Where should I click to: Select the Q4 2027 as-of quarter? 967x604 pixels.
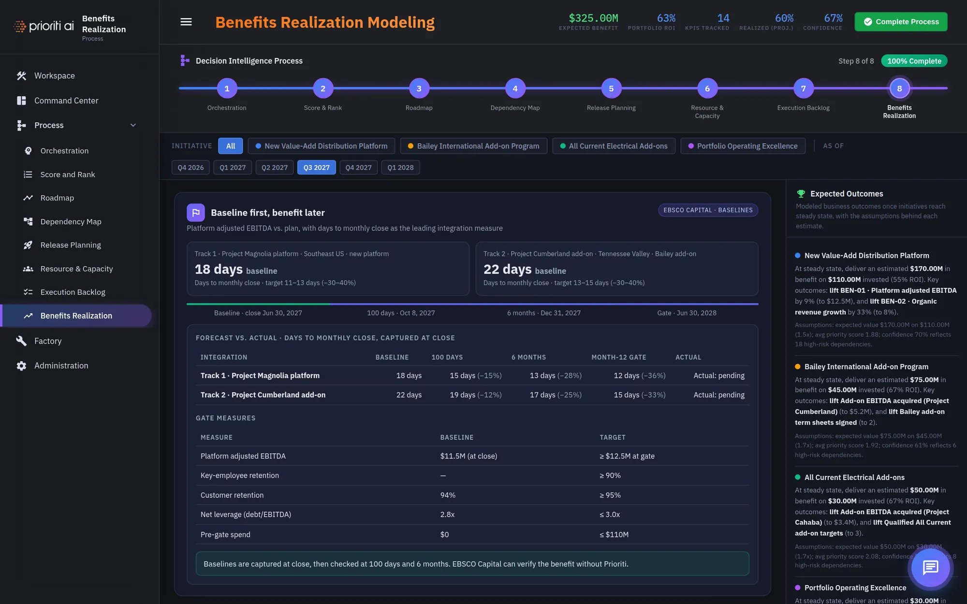pos(358,168)
